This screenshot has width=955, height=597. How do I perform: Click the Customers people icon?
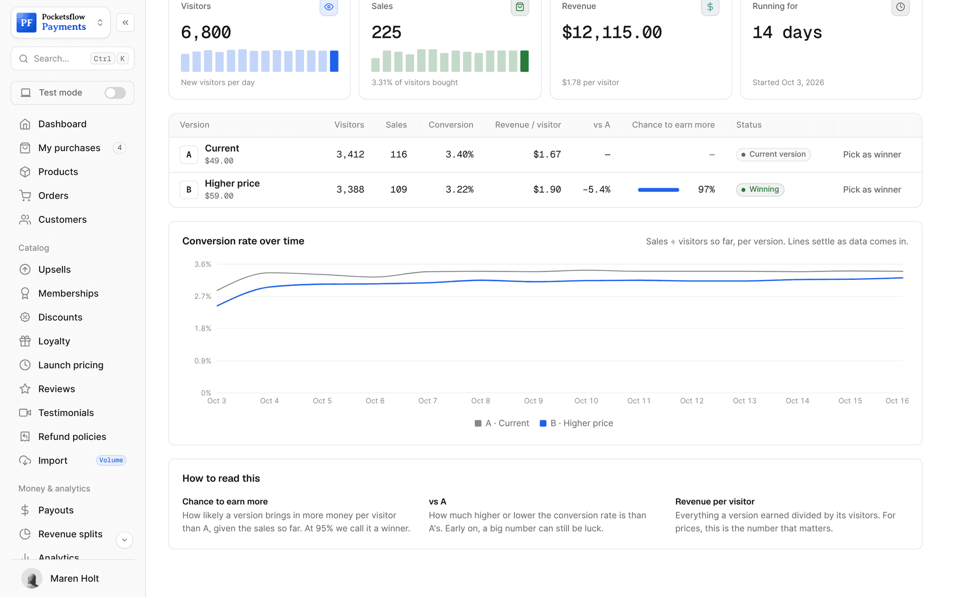click(x=25, y=219)
